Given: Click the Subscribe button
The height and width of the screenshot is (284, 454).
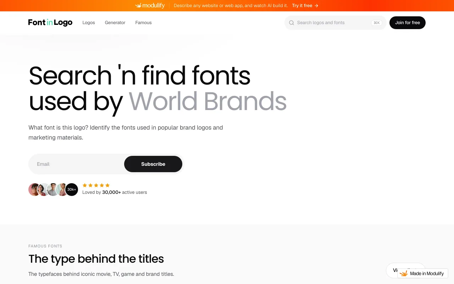Looking at the screenshot, I should pyautogui.click(x=153, y=164).
